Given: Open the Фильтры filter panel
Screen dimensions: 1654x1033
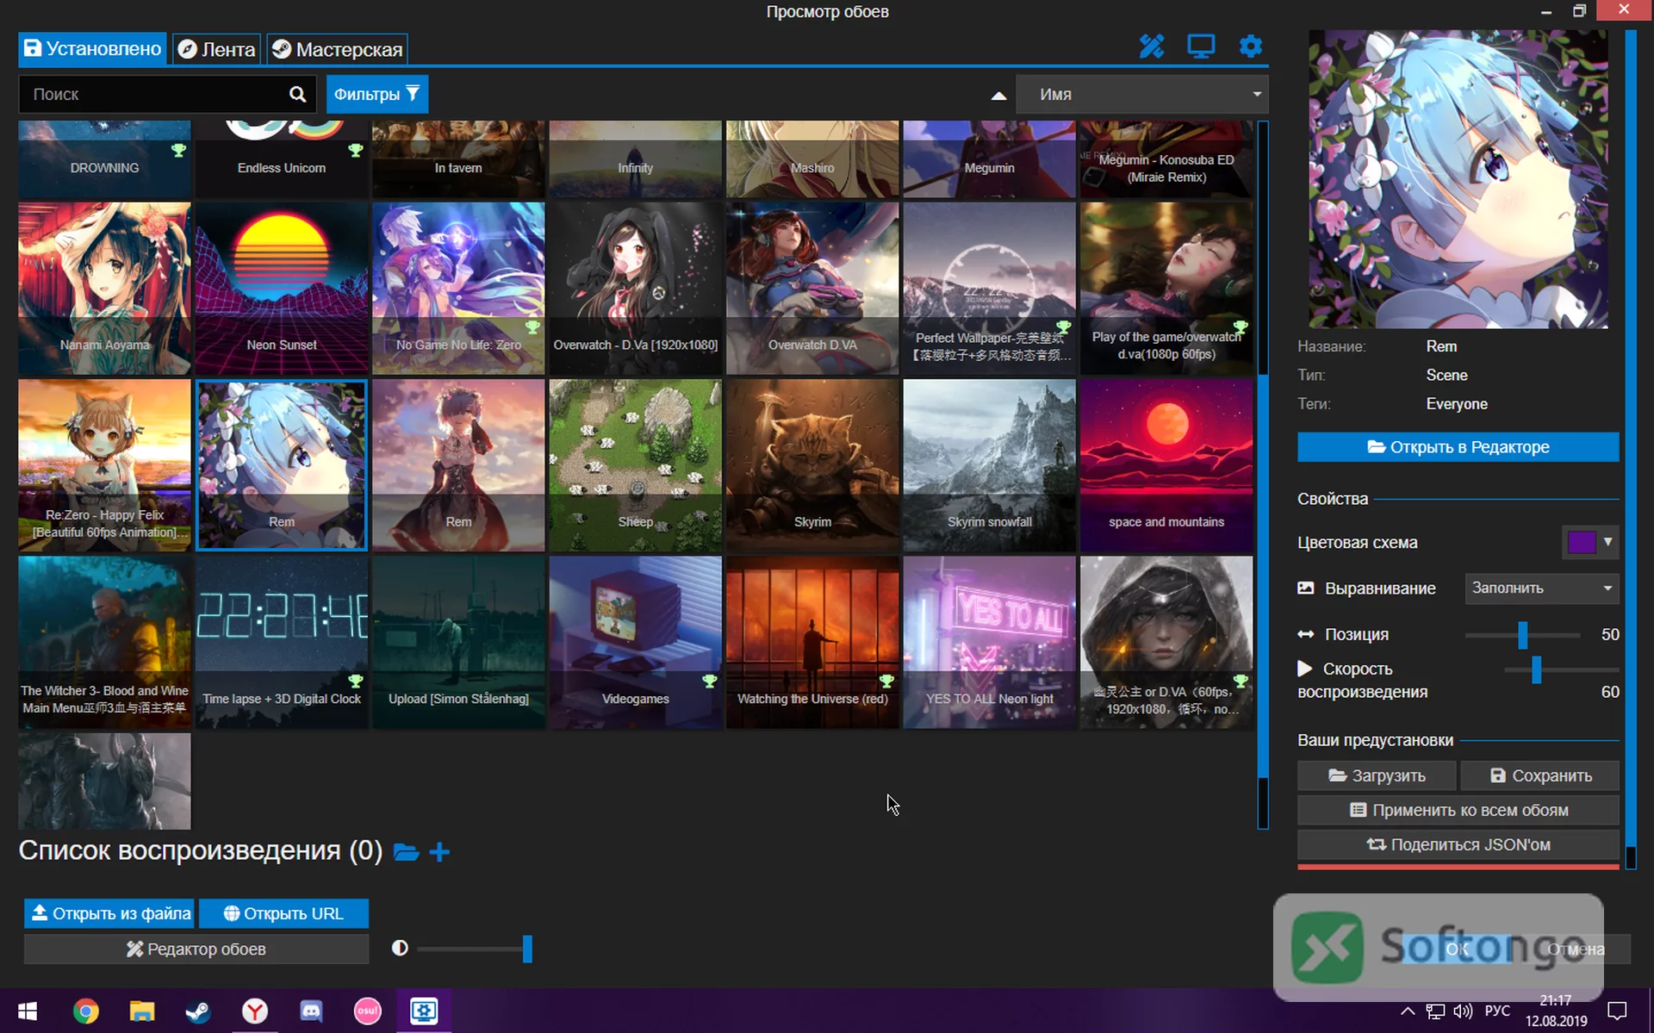Looking at the screenshot, I should pos(376,94).
